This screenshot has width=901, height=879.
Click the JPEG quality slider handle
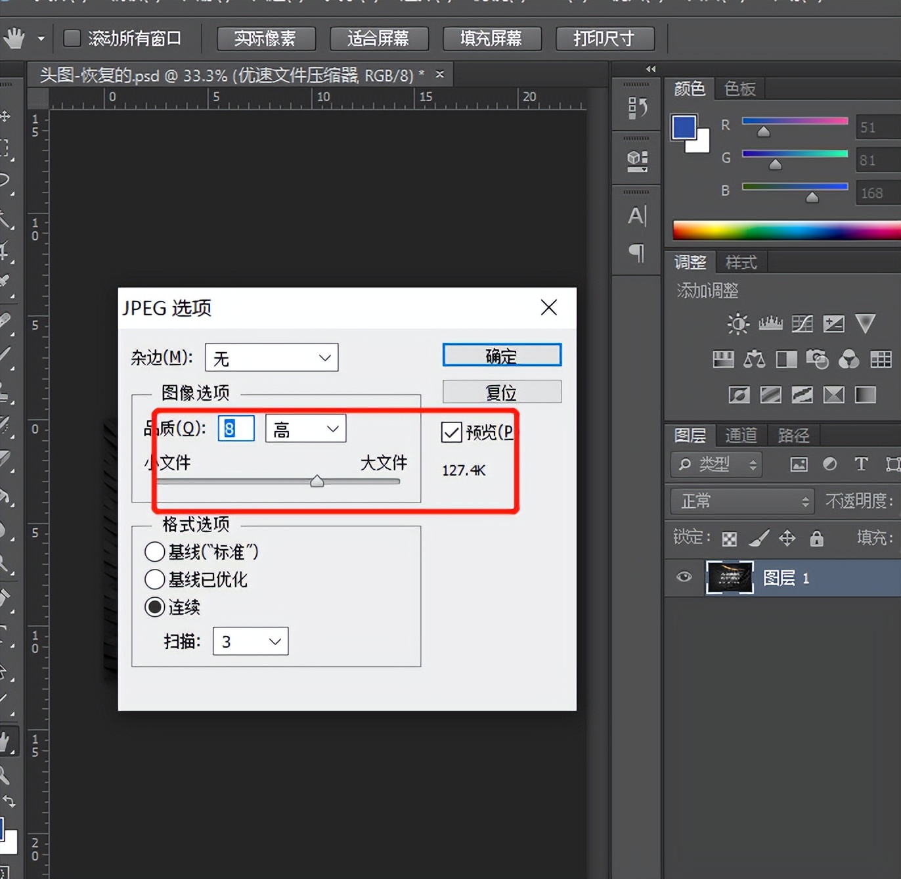click(x=317, y=482)
